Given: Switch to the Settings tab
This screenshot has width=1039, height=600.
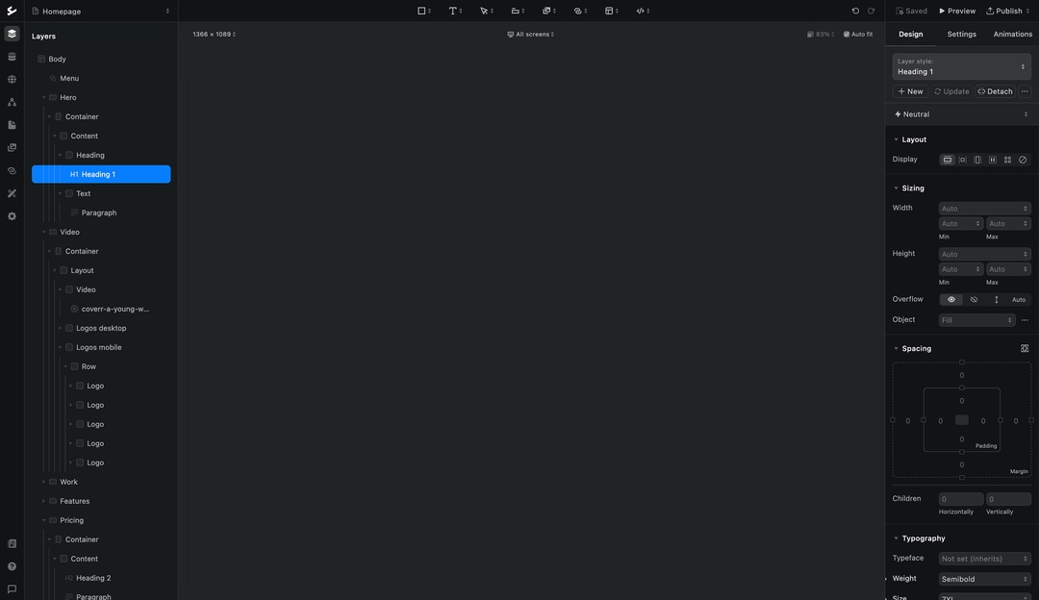Looking at the screenshot, I should tap(961, 33).
